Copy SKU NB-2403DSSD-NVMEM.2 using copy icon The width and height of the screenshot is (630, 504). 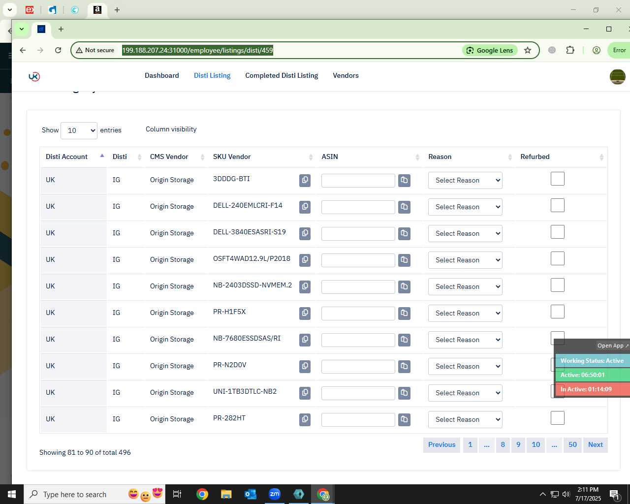click(x=305, y=286)
